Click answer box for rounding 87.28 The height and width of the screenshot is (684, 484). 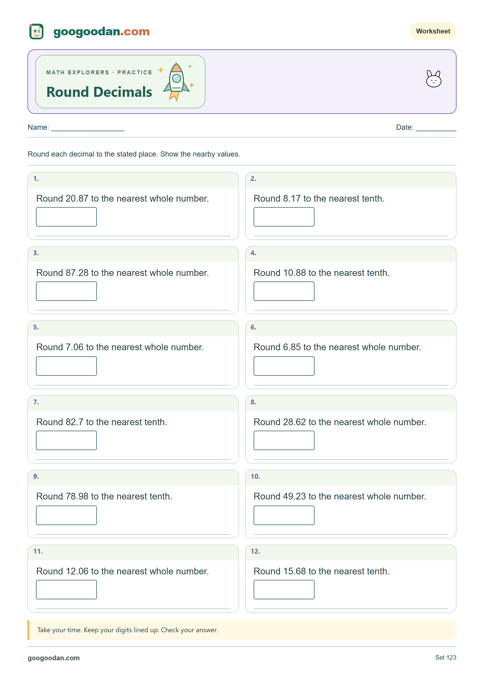(x=66, y=291)
